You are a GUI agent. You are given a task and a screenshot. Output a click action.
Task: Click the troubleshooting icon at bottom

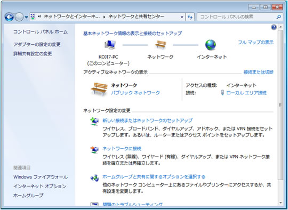point(94,205)
